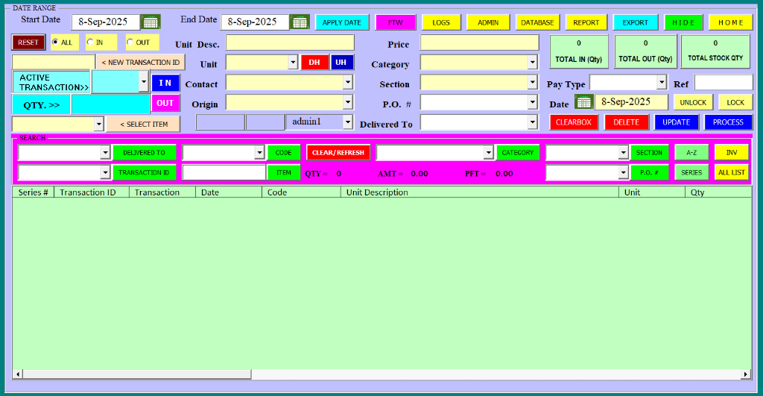Click the CLEAR/REFRESH button
763x396 pixels.
(x=338, y=152)
